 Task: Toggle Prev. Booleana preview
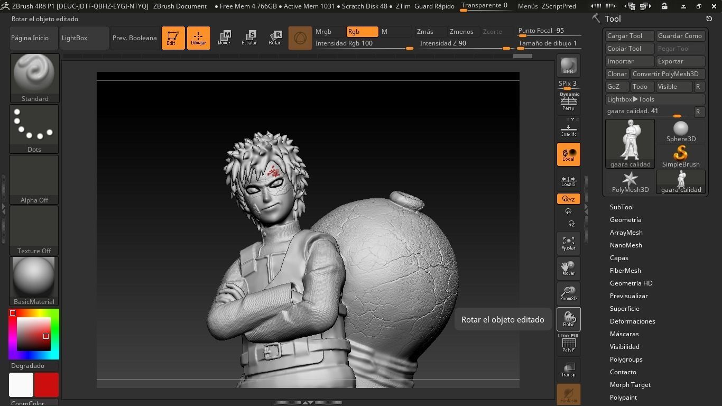(135, 38)
